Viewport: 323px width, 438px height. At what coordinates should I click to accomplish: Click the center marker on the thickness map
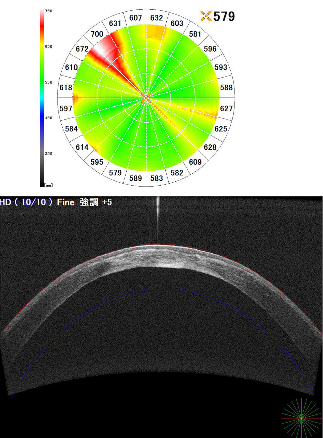coord(146,97)
